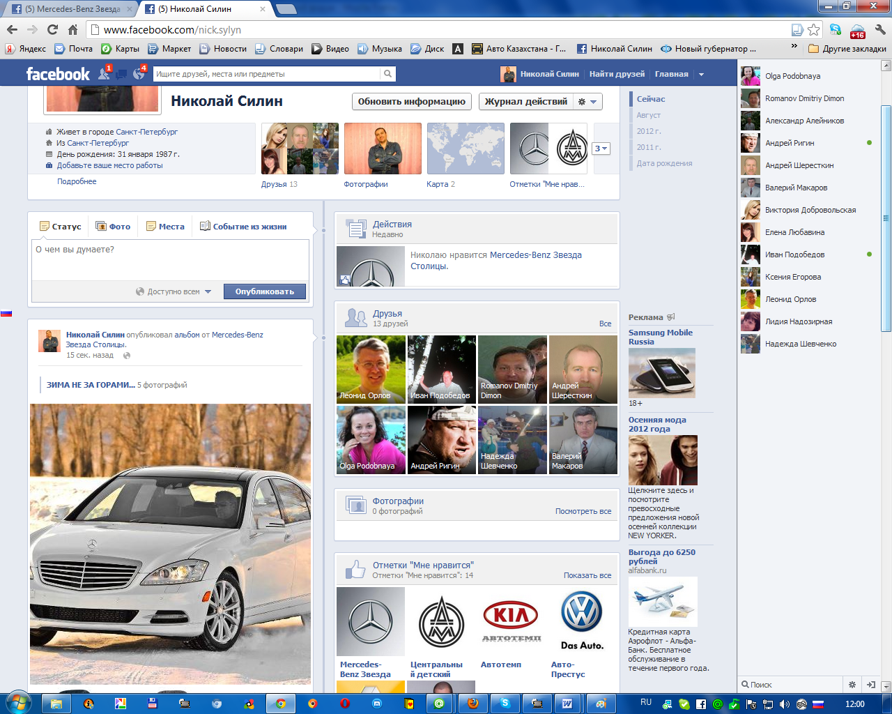Open friend requests icon in Facebook header

tap(104, 74)
